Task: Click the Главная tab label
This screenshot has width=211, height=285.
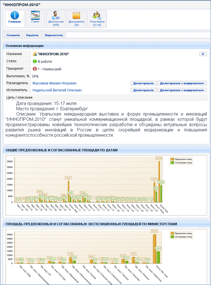Action: 15,22
